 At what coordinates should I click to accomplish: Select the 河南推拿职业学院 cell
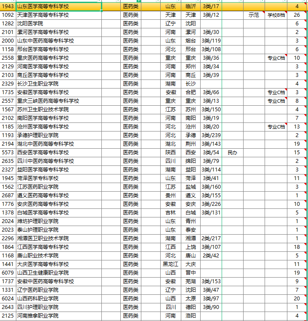pyautogui.click(x=59, y=316)
